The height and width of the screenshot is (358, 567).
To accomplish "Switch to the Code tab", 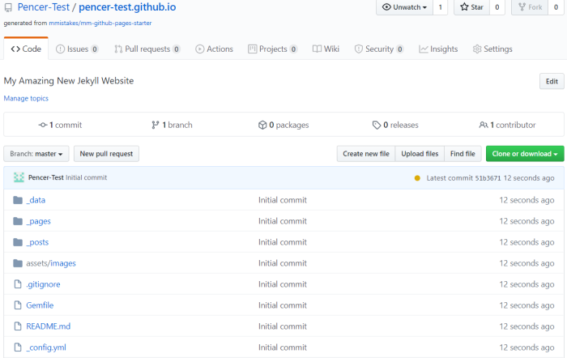I will 26,49.
